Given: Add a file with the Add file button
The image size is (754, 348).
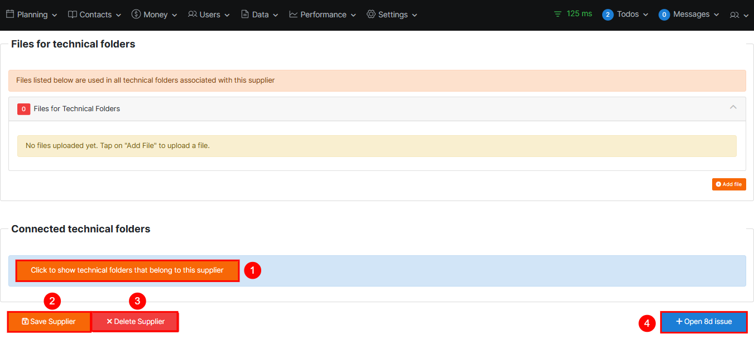Looking at the screenshot, I should click(729, 184).
